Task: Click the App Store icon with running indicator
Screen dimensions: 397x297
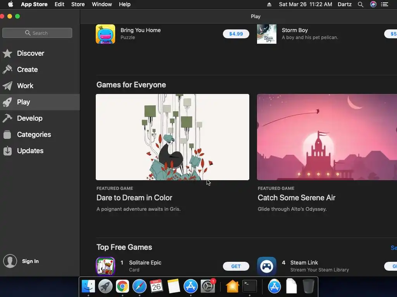Action: 190,286
